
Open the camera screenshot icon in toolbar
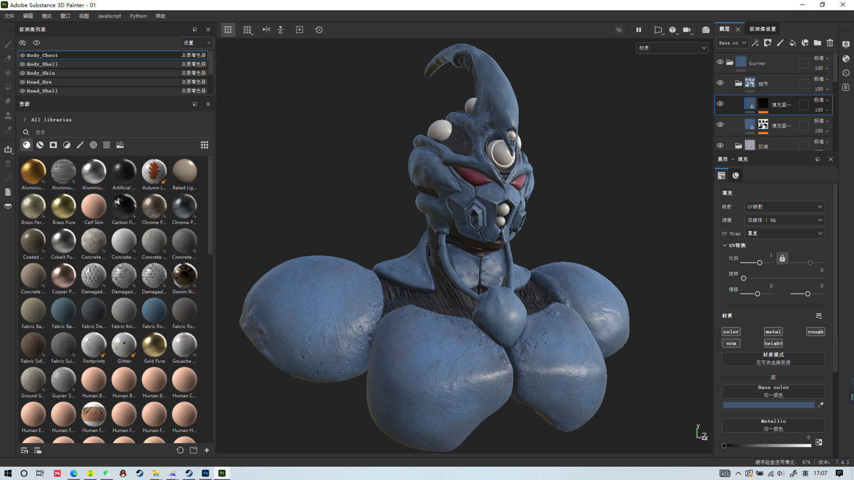[x=706, y=30]
